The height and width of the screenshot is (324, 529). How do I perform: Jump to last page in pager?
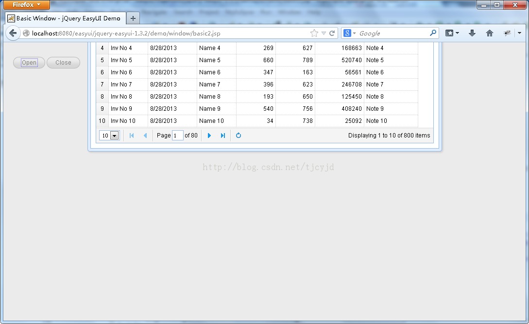tap(222, 136)
